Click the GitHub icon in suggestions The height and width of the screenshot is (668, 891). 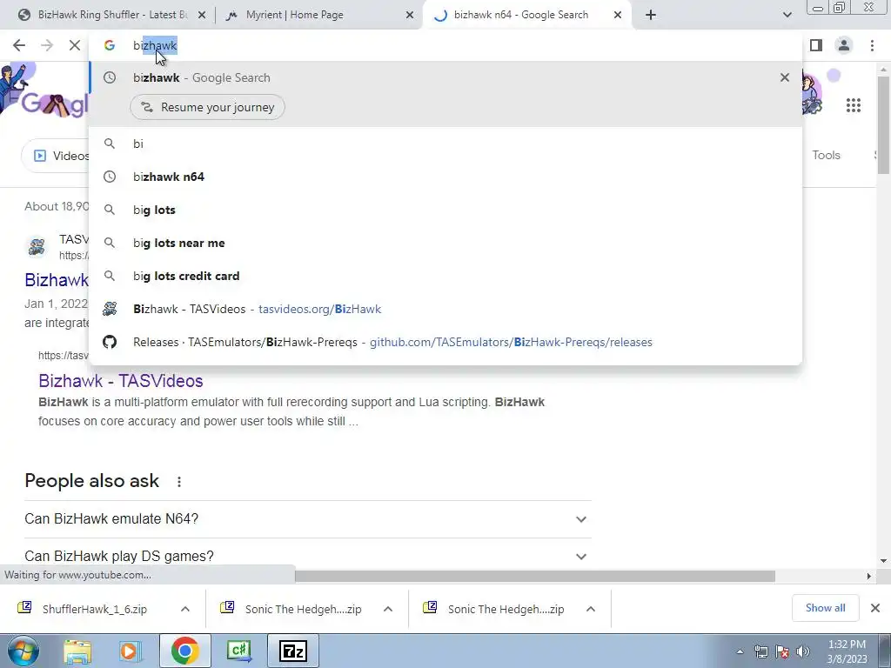[x=110, y=342]
